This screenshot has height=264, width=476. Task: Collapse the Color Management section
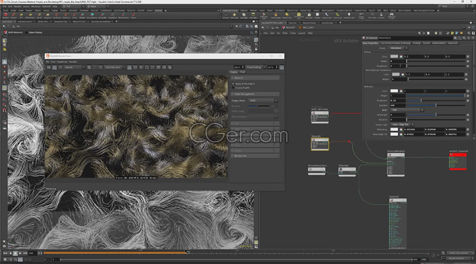pos(255,94)
